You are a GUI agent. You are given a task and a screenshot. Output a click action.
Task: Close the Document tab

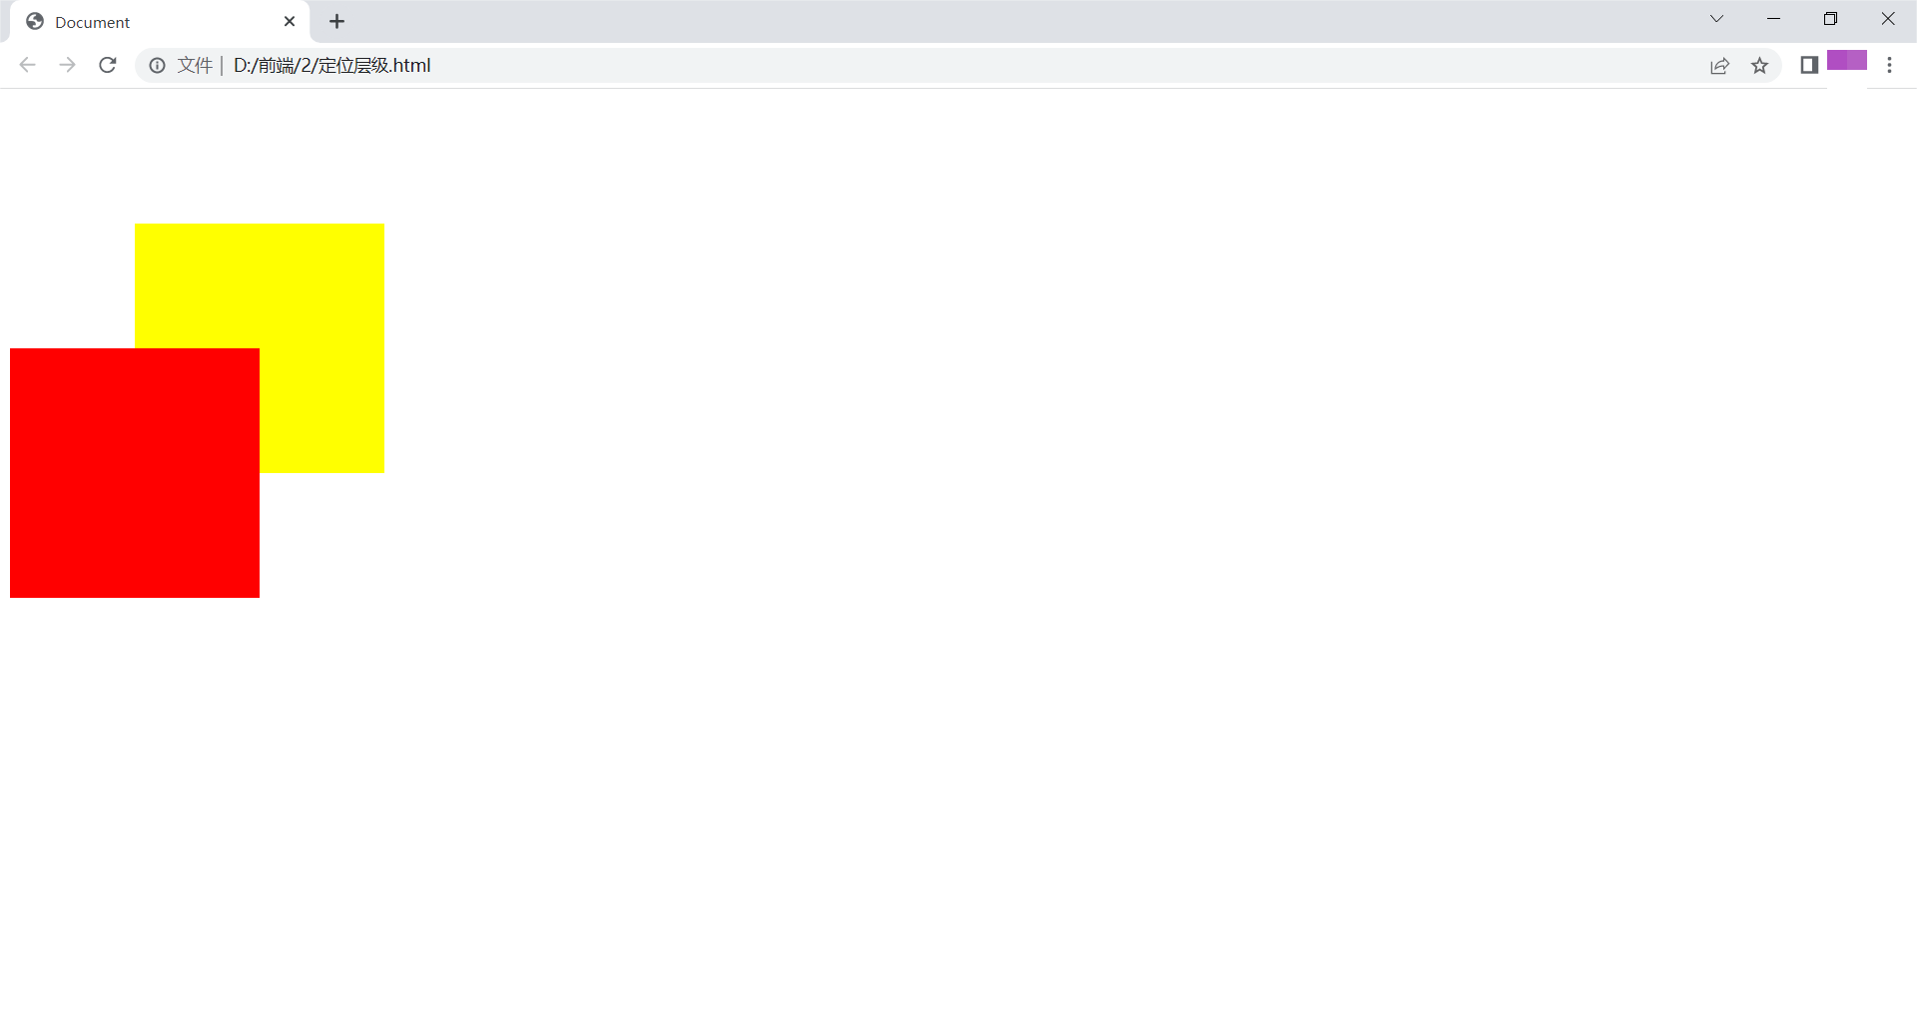[x=290, y=21]
